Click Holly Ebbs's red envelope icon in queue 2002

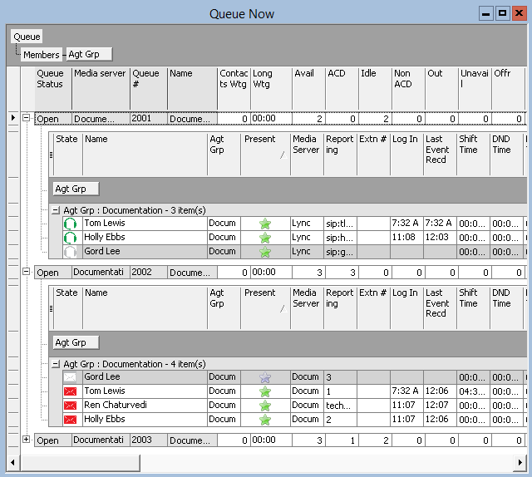pos(71,420)
